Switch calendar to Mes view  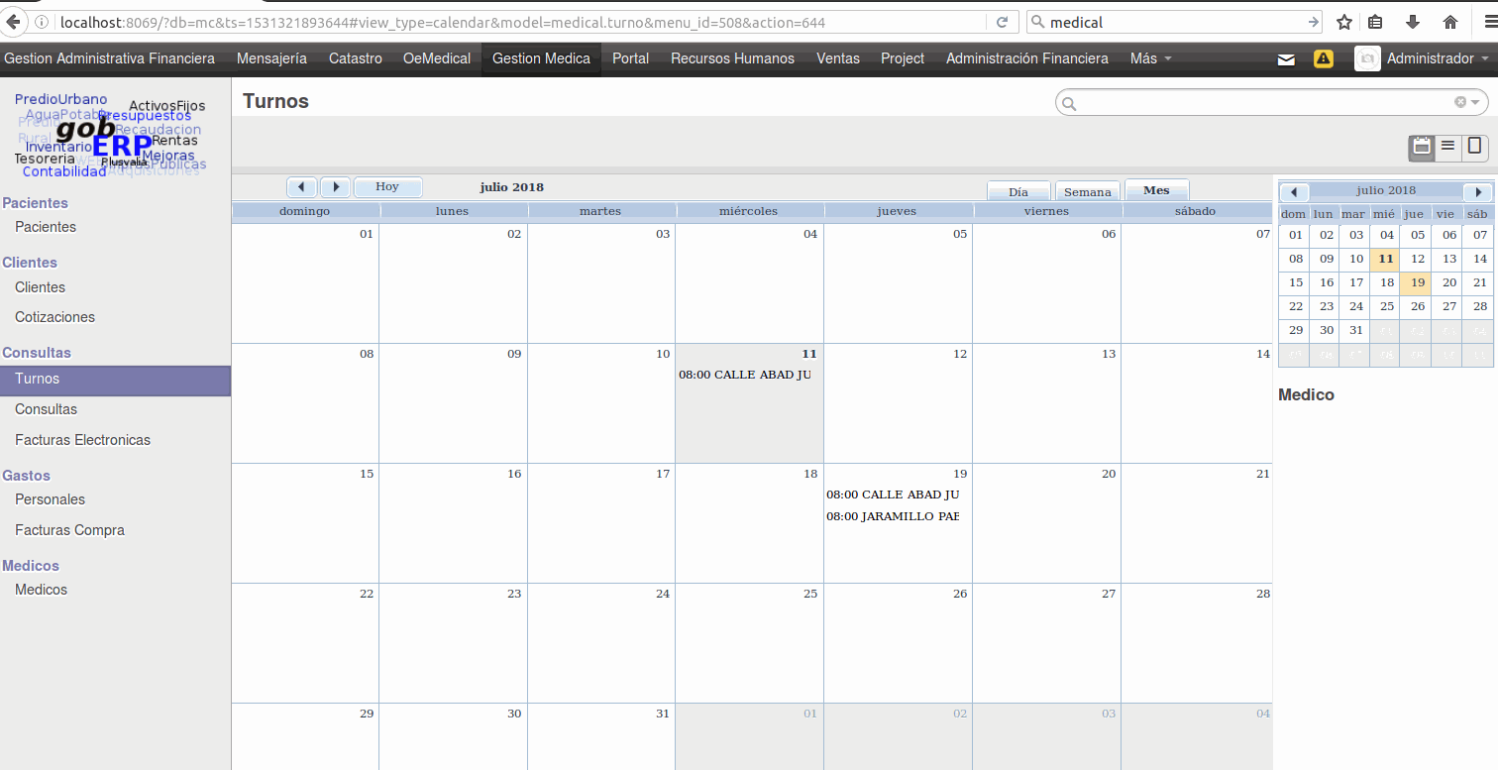(1156, 190)
